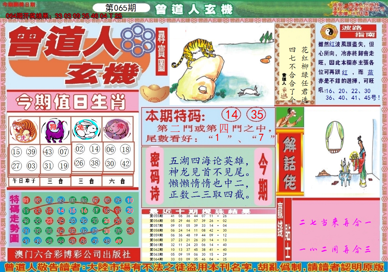Click number 43 under the dog zodiac

point(48,152)
